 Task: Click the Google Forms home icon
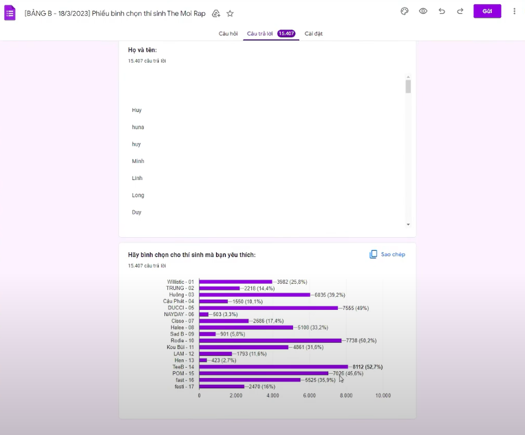(10, 12)
